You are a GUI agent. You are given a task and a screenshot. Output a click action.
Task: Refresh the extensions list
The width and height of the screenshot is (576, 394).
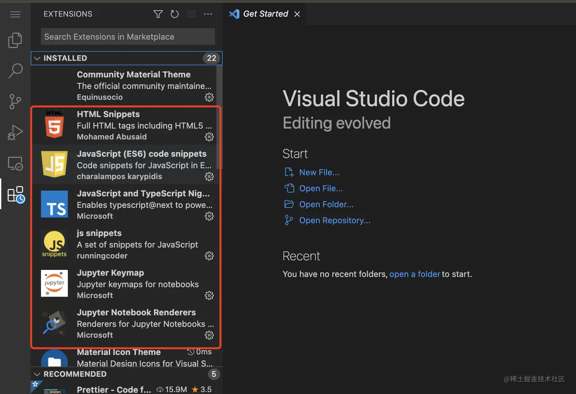pyautogui.click(x=174, y=14)
